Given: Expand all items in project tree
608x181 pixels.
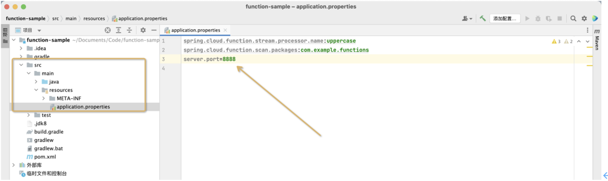Looking at the screenshot, I should [118, 30].
